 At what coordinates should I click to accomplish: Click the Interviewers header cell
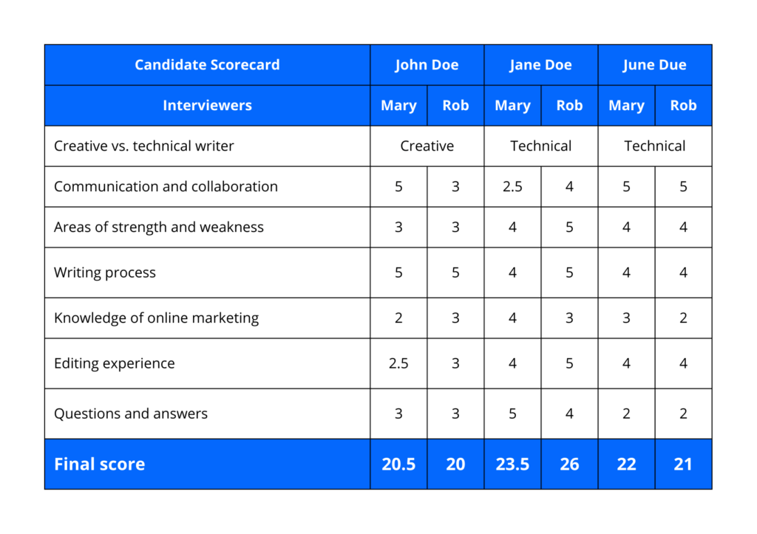pyautogui.click(x=207, y=106)
